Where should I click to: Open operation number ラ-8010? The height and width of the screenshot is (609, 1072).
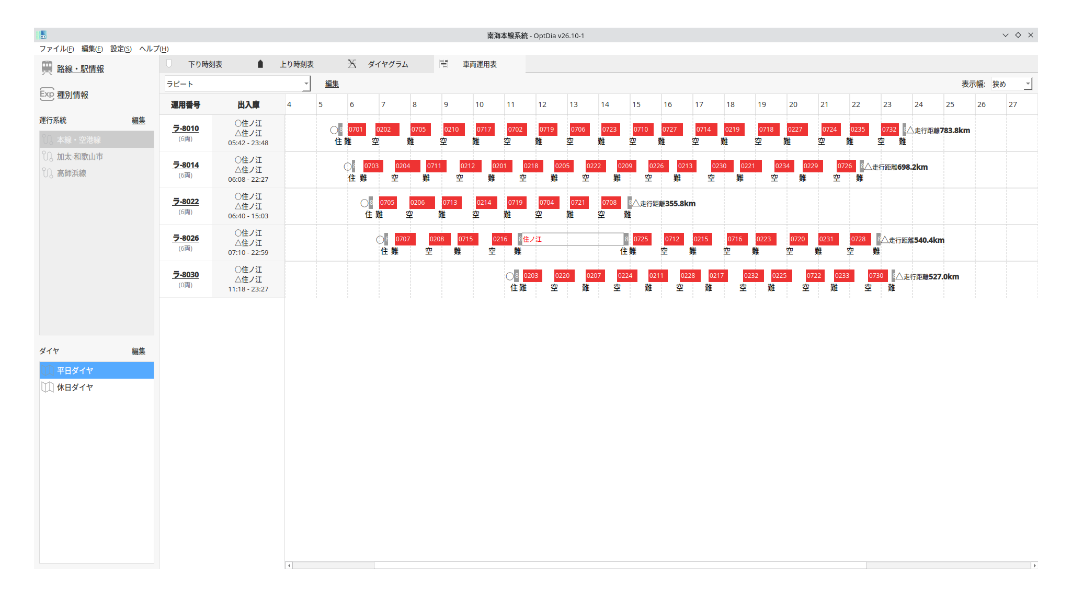click(x=186, y=128)
